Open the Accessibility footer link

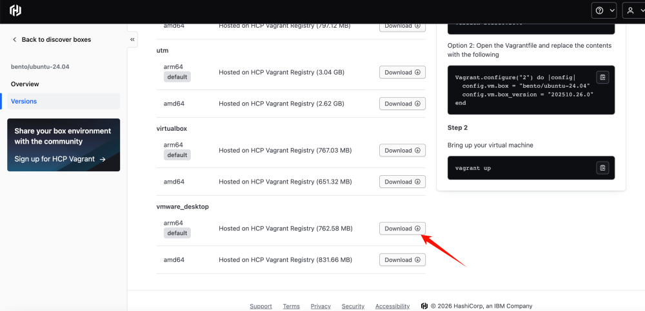pyautogui.click(x=392, y=306)
